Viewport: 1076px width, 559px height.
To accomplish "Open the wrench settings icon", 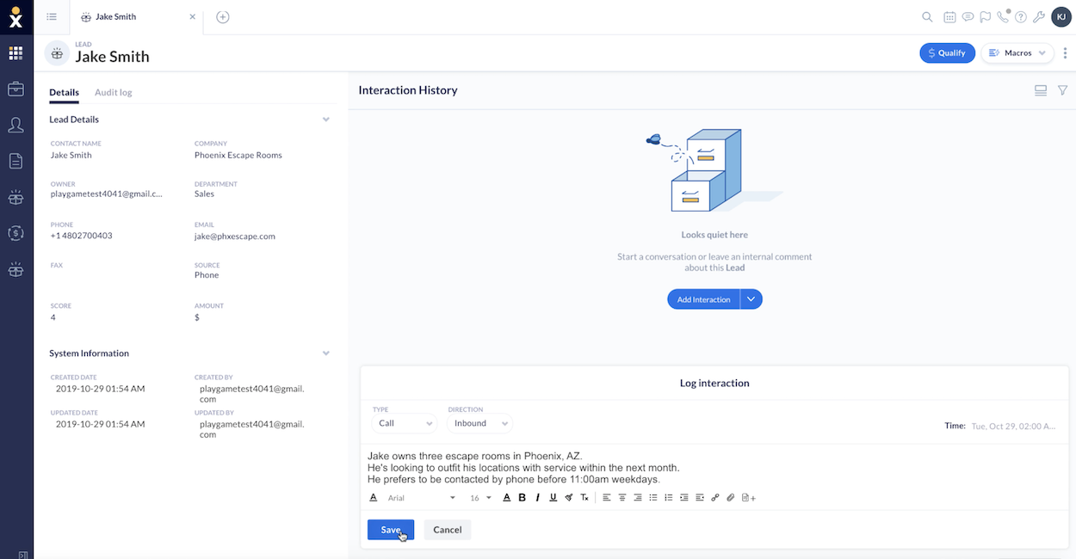I will [1039, 16].
